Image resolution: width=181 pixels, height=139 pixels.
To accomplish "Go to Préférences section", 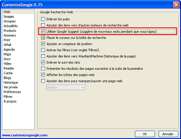I will click(18, 92).
